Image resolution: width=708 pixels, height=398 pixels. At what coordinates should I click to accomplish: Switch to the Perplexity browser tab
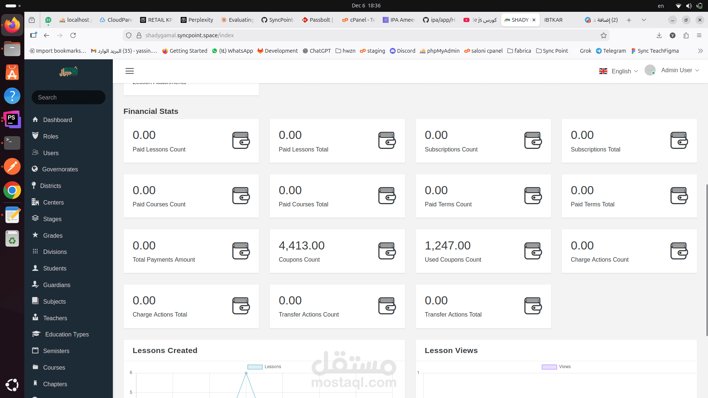pos(197,20)
